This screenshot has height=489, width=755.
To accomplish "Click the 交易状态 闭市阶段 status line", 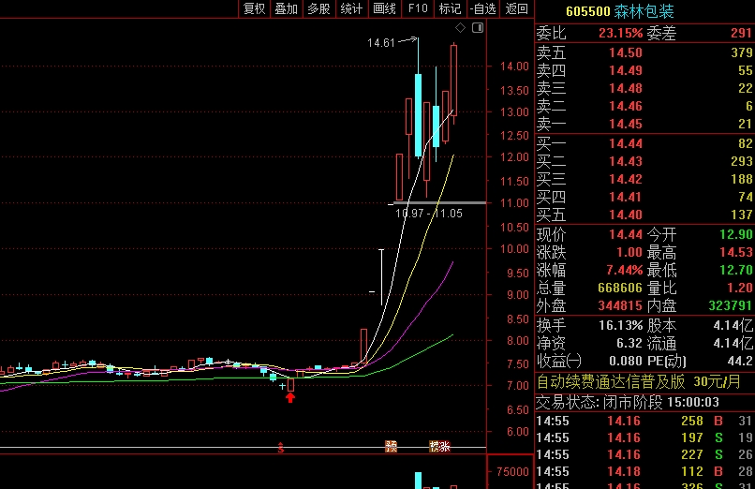I will click(628, 403).
